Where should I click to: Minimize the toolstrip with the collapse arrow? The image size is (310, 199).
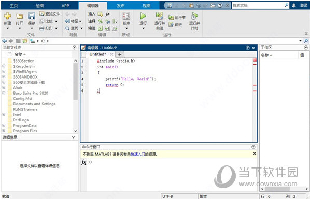(306, 33)
